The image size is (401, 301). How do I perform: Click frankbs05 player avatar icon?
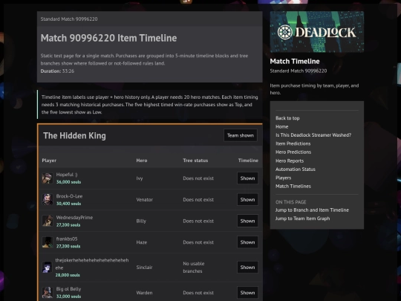pyautogui.click(x=48, y=242)
